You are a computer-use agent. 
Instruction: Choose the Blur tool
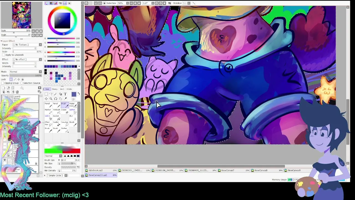click(x=73, y=117)
